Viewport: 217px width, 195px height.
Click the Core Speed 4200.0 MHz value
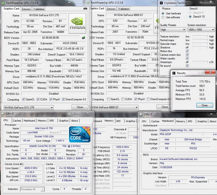[x=31, y=168]
